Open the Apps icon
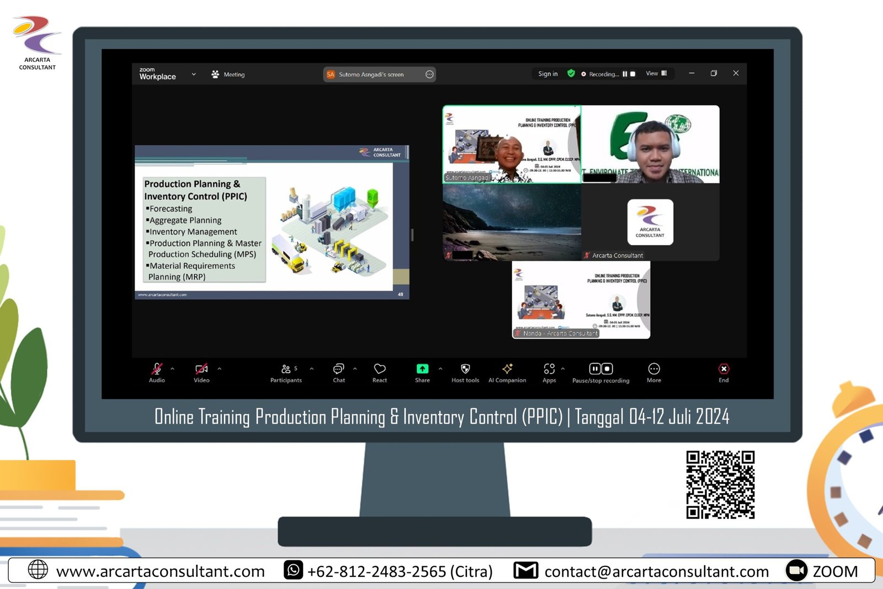This screenshot has height=589, width=883. (549, 369)
